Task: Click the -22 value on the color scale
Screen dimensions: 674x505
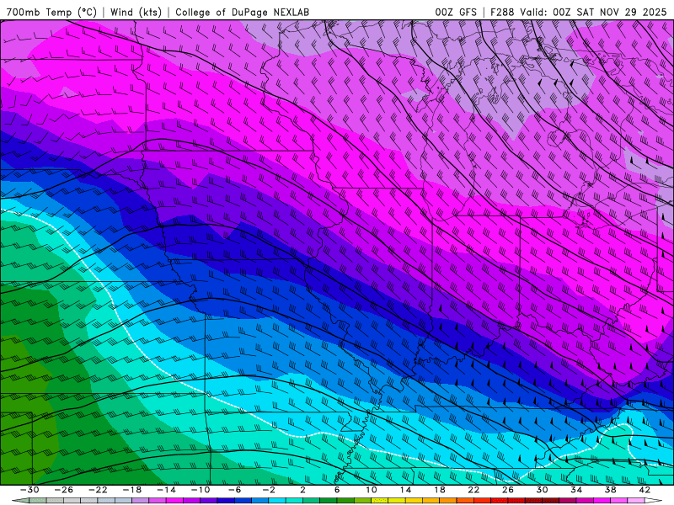Action: 98,490
